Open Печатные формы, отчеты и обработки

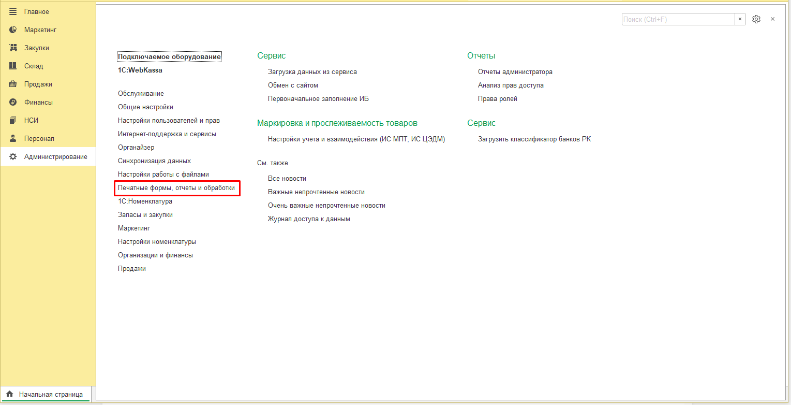coord(176,188)
